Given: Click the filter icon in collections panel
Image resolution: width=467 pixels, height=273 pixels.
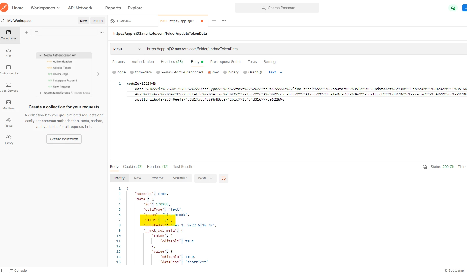Looking at the screenshot, I should (x=36, y=32).
